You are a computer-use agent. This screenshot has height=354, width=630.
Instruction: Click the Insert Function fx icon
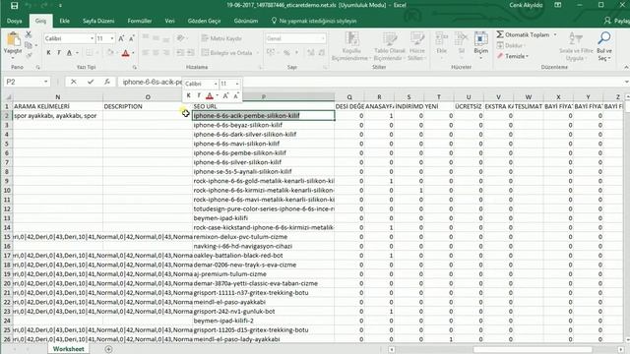pos(107,82)
